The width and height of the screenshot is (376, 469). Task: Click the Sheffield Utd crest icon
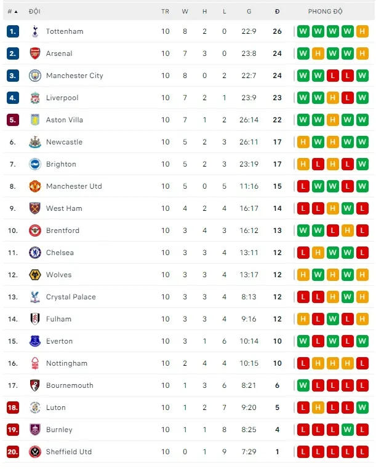(x=34, y=452)
